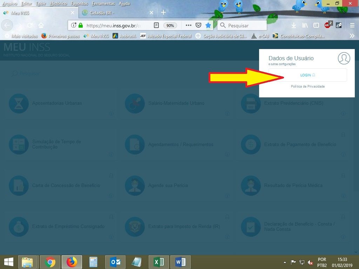Open the Favoritos menu
This screenshot has width=359, height=269.
[x=79, y=4]
